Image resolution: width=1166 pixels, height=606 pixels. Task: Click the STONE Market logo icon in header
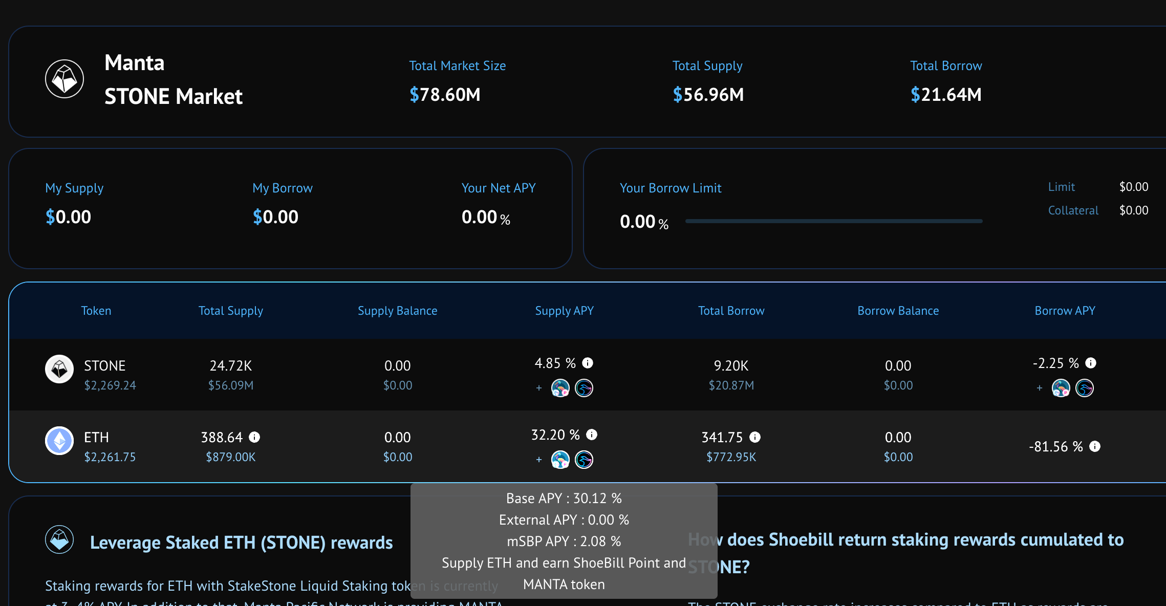[64, 79]
